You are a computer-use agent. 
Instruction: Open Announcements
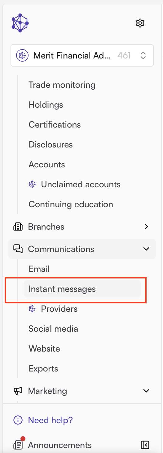60,445
